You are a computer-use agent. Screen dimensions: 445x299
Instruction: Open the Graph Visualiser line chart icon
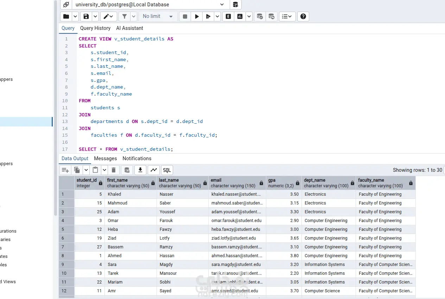click(x=153, y=170)
